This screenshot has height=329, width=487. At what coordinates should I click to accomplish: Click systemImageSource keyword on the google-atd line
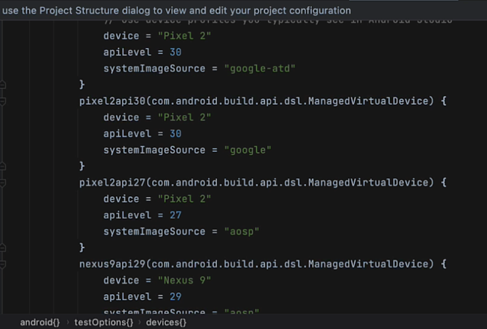tap(154, 69)
